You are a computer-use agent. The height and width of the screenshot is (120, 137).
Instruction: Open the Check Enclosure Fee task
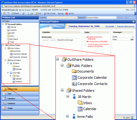click(x=98, y=45)
